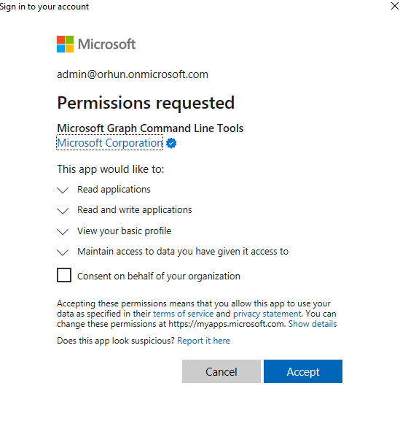Screen dimensions: 400x445
Task: Check Consent on behalf of your organization
Action: [x=64, y=275]
